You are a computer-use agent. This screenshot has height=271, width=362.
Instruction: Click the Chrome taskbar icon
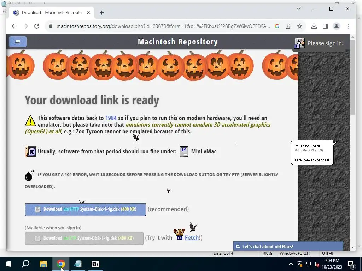click(61, 264)
